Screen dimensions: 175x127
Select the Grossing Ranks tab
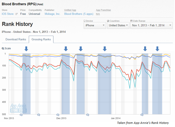point(41,39)
